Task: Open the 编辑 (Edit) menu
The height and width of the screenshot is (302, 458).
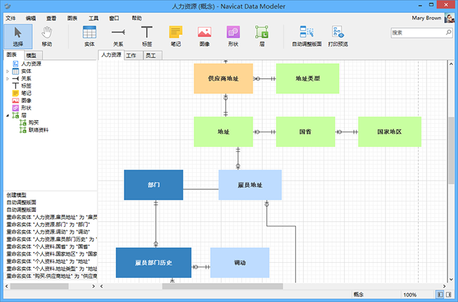Action: pyautogui.click(x=31, y=18)
